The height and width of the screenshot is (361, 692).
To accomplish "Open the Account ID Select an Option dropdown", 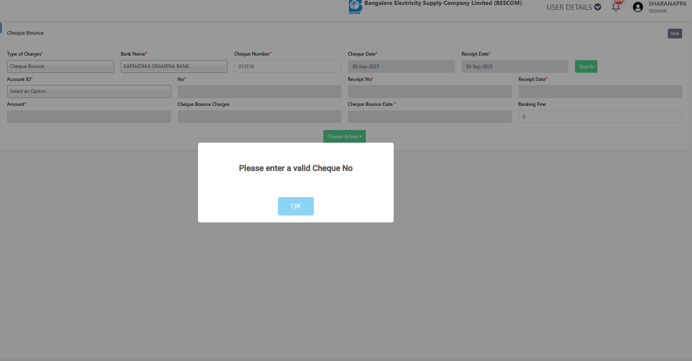I will click(x=89, y=91).
